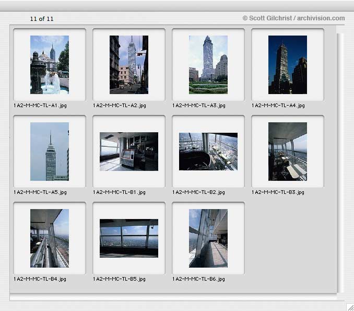Select the 1A2-M-MC-TL-A5.jpg spire thumbnail

(x=50, y=152)
